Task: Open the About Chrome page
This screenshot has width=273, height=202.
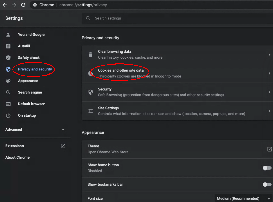Action: click(17, 157)
